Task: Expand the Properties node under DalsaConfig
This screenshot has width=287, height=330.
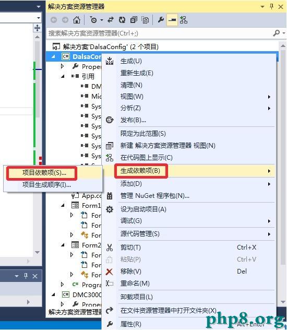Action: click(63, 66)
